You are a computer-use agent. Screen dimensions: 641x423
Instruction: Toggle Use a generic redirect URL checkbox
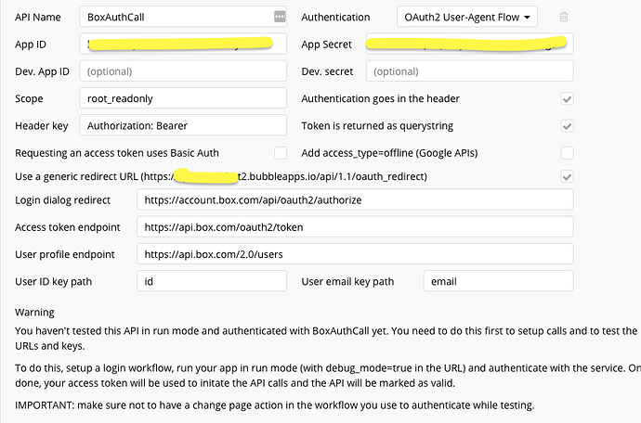[x=567, y=177]
